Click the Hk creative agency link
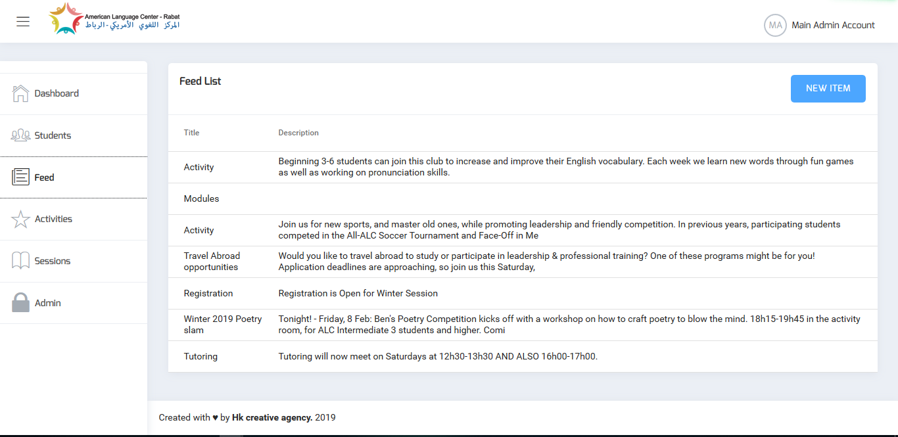The image size is (898, 437). pyautogui.click(x=272, y=417)
